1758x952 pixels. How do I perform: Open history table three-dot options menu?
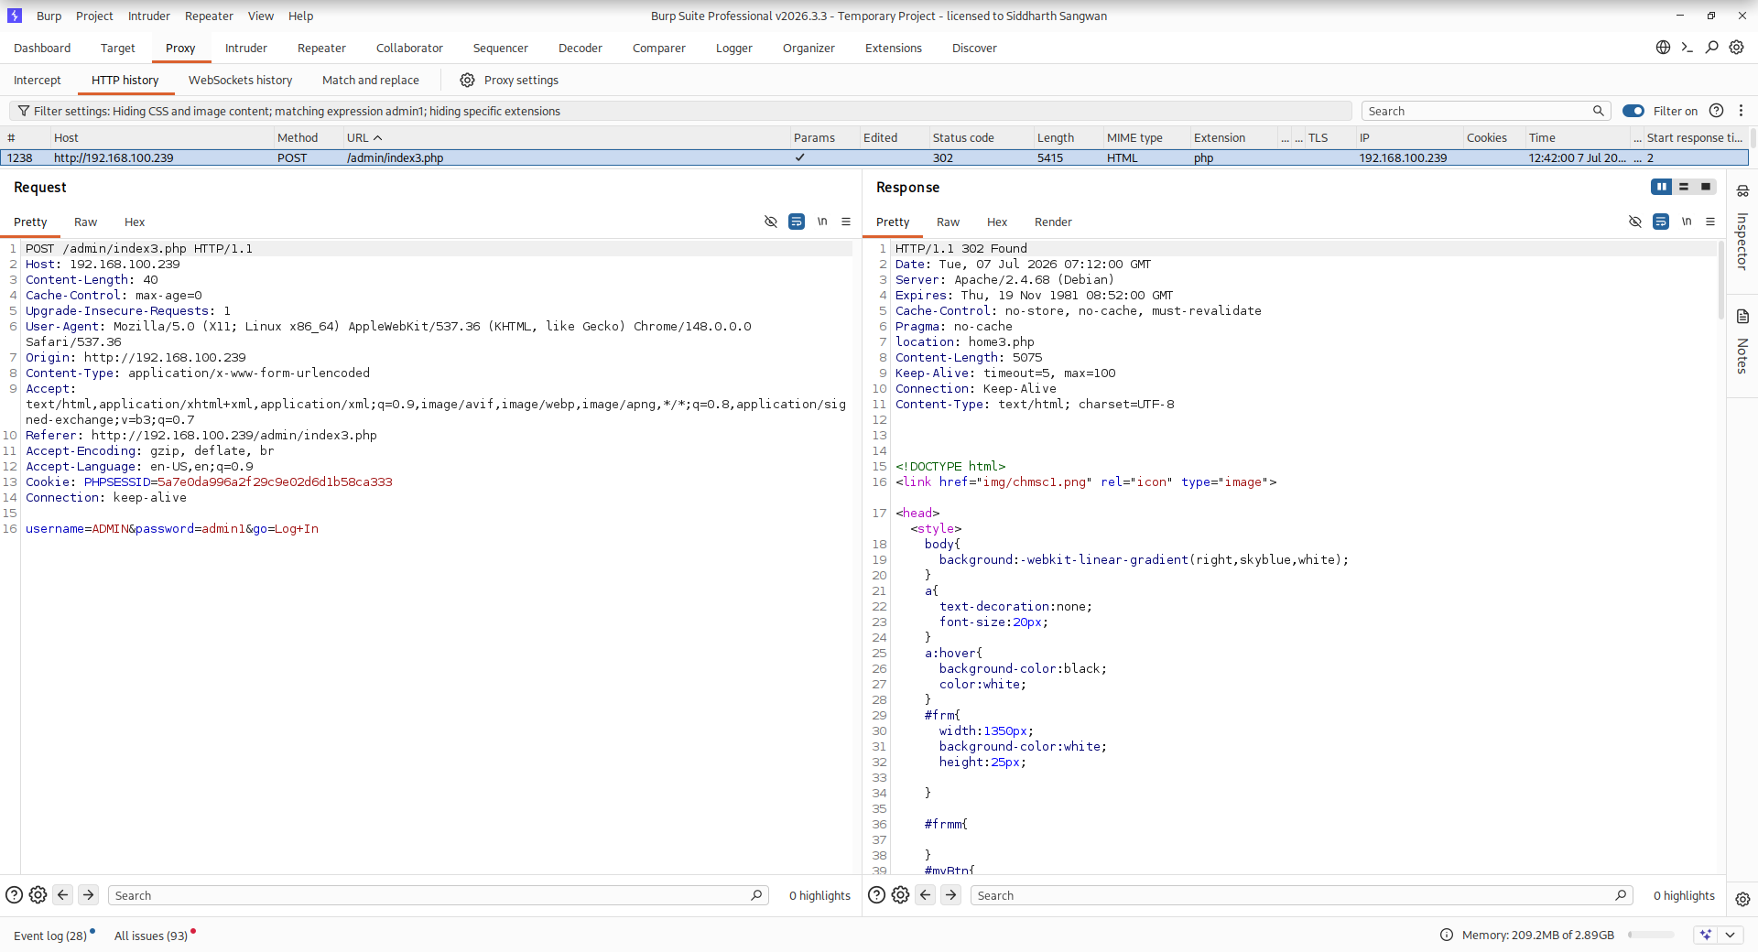[1742, 111]
